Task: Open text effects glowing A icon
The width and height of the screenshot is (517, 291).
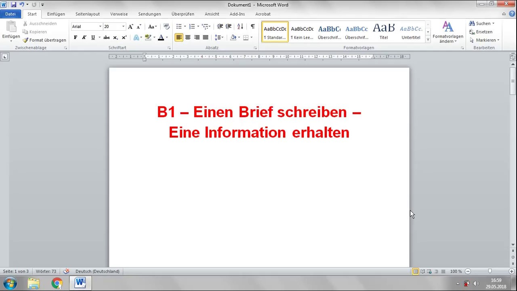Action: [x=136, y=37]
